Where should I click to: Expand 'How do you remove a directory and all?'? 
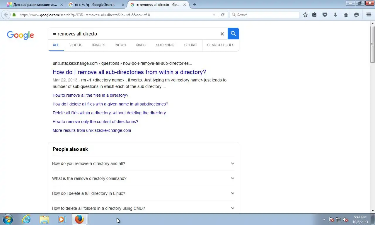point(143,163)
